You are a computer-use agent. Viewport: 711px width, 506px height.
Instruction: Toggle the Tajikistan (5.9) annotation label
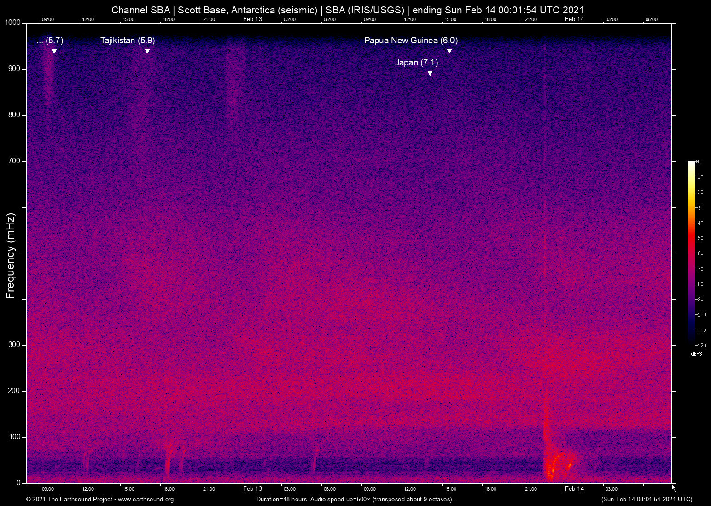pyautogui.click(x=128, y=40)
